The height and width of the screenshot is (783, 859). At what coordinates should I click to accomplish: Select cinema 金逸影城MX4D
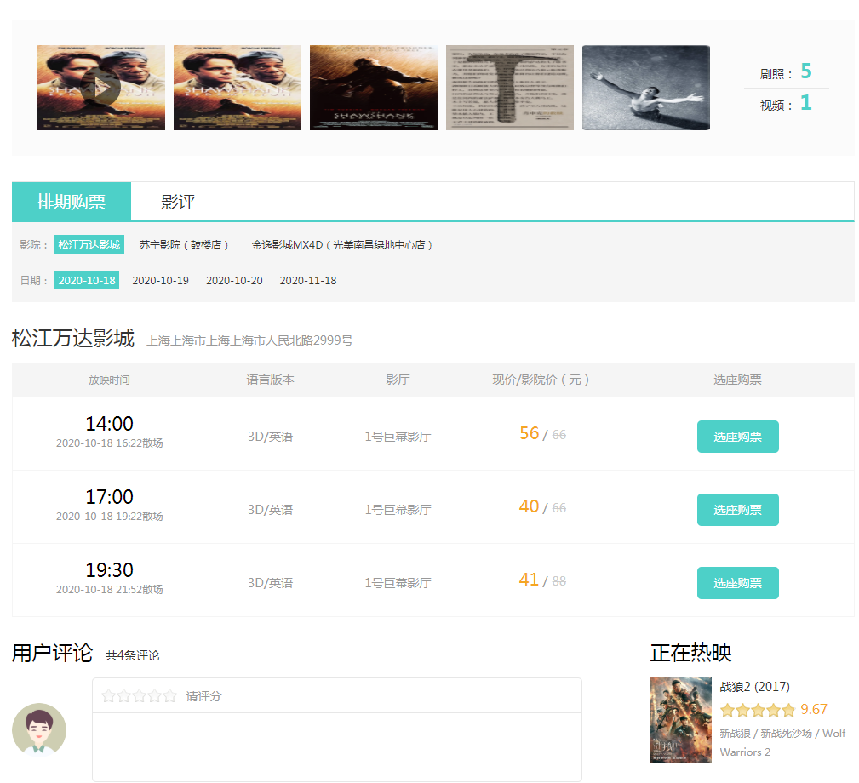[342, 245]
